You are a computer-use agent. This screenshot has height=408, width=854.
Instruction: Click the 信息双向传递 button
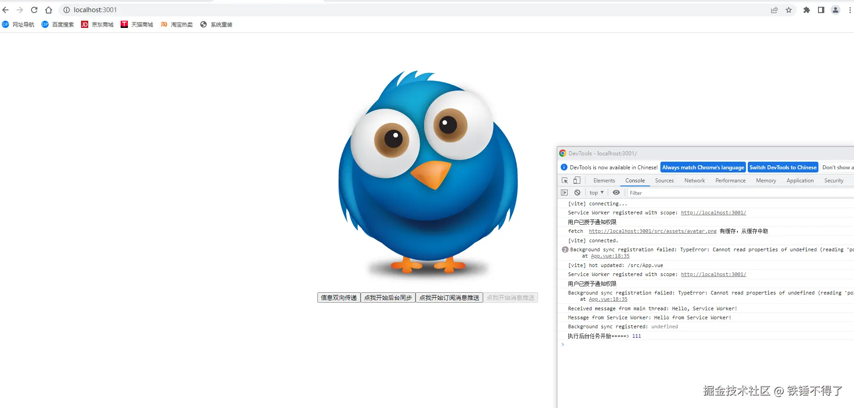pyautogui.click(x=339, y=298)
